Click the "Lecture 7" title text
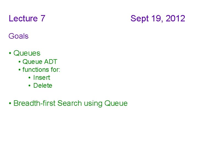Image resolution: width=198 pixels, height=148 pixels. pos(27,18)
